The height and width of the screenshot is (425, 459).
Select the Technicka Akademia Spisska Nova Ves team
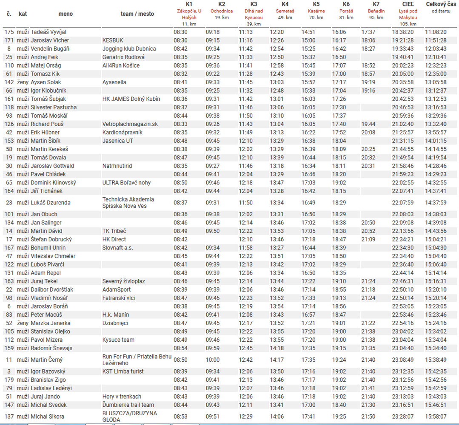click(x=128, y=203)
